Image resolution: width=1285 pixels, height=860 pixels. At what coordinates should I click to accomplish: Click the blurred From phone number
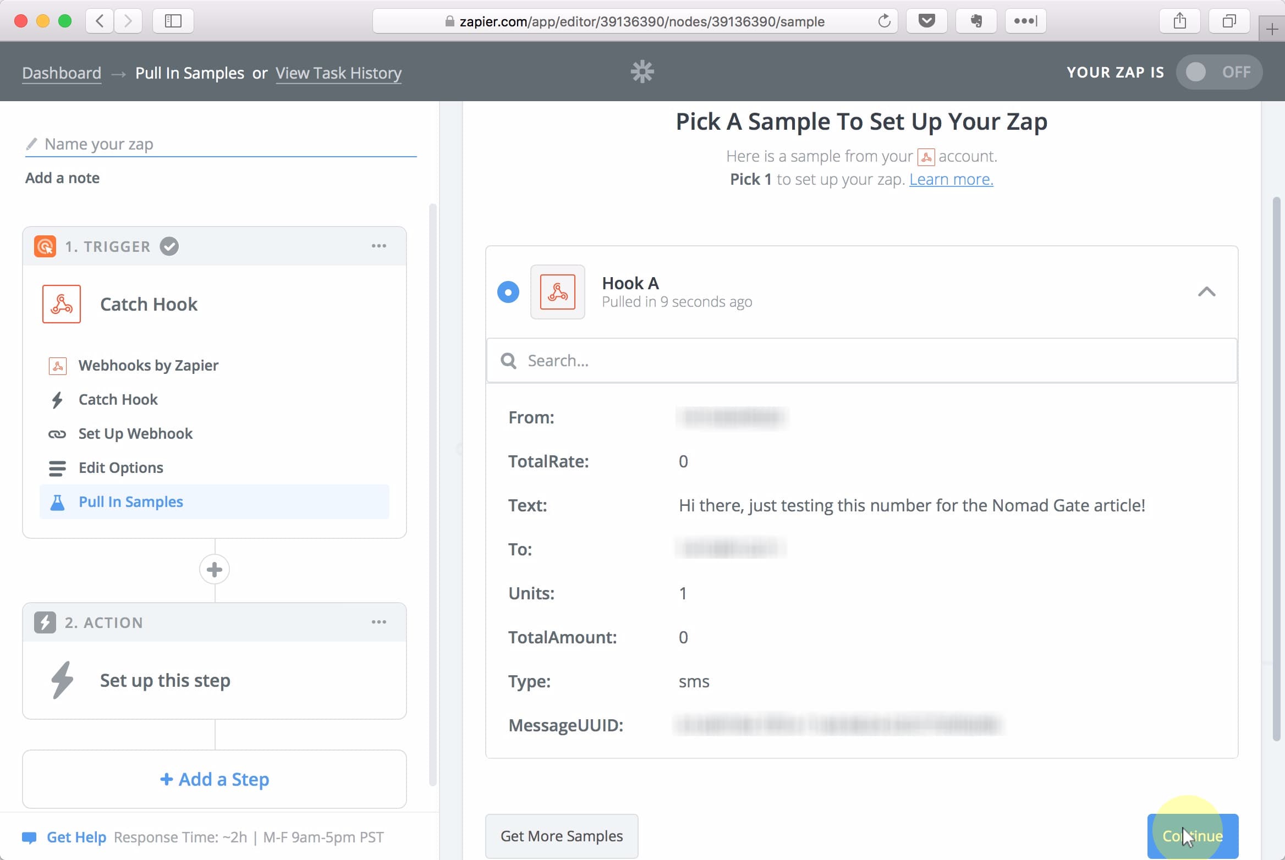[x=732, y=417]
